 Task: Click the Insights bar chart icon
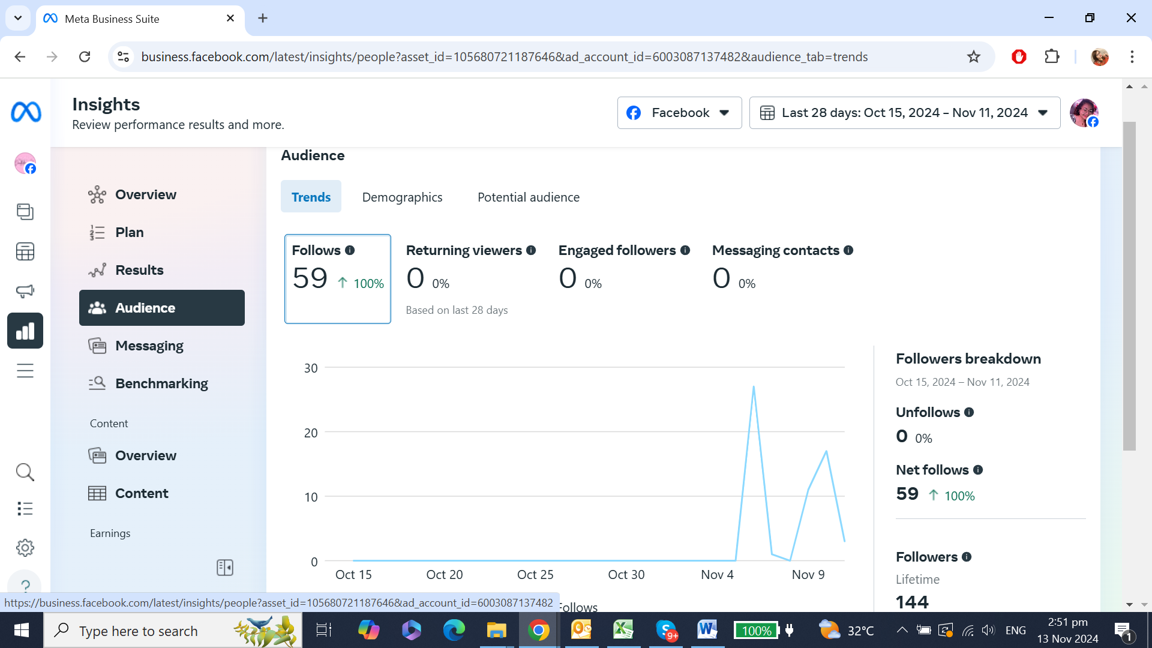click(25, 331)
